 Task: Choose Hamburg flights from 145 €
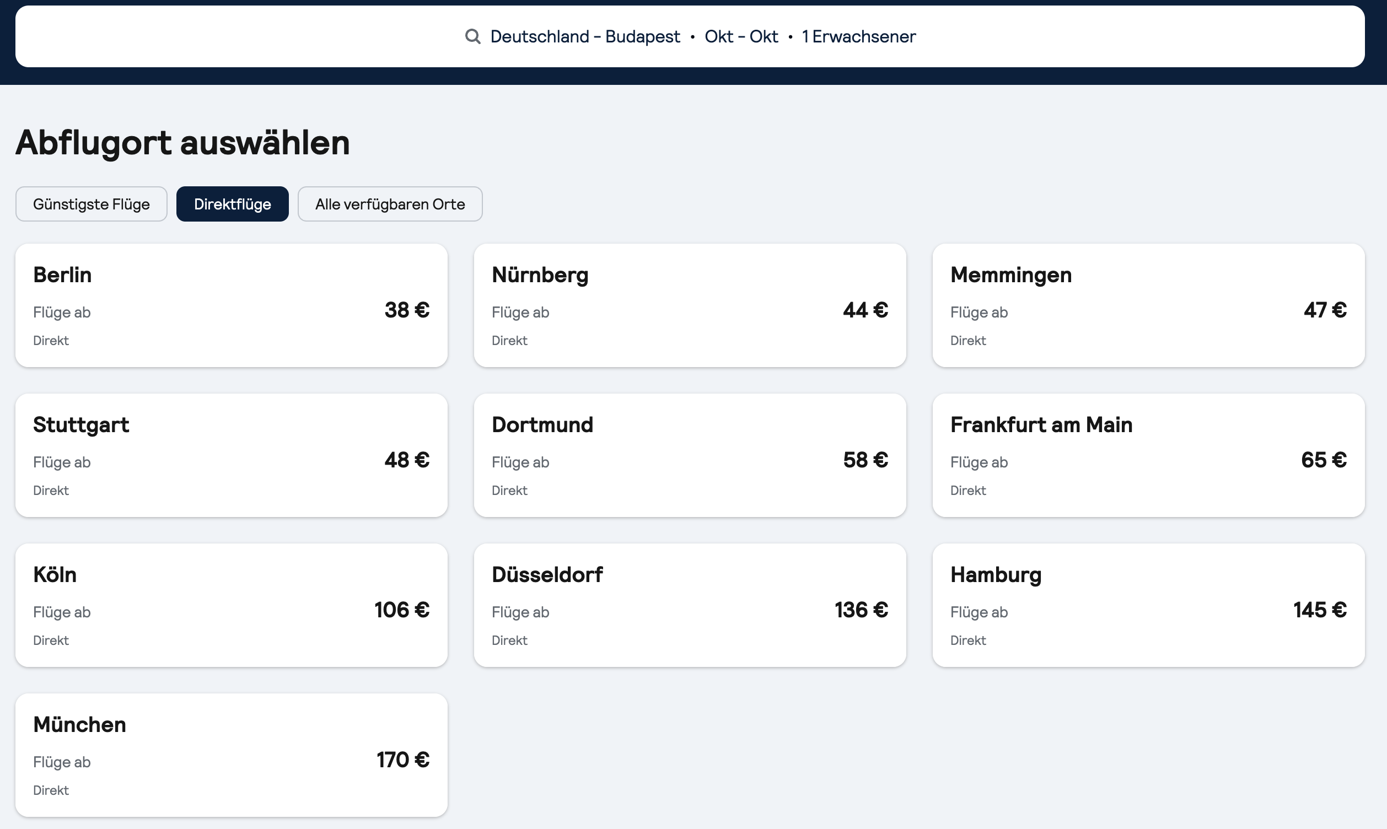tap(1148, 605)
